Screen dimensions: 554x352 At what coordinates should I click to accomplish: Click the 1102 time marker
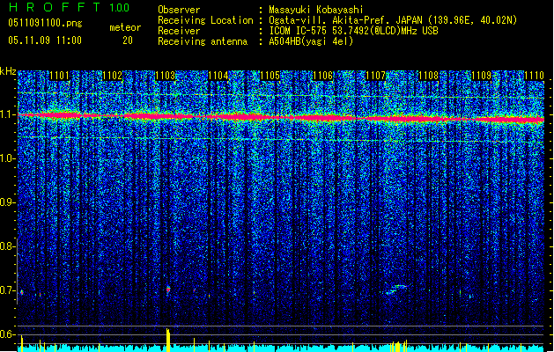[x=113, y=76]
